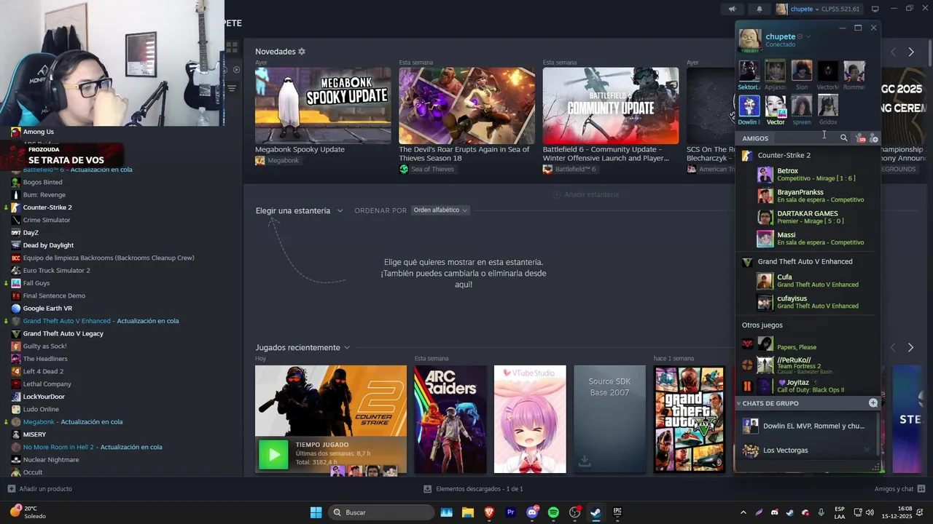Open the ARC Raiders game tile

click(x=450, y=419)
